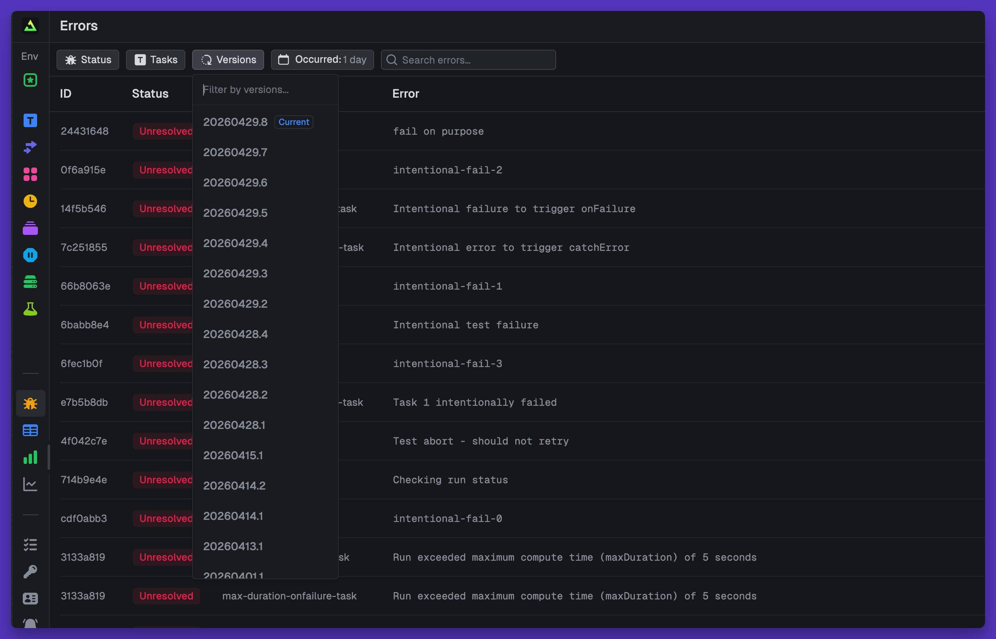Click the ID column header

click(x=66, y=93)
